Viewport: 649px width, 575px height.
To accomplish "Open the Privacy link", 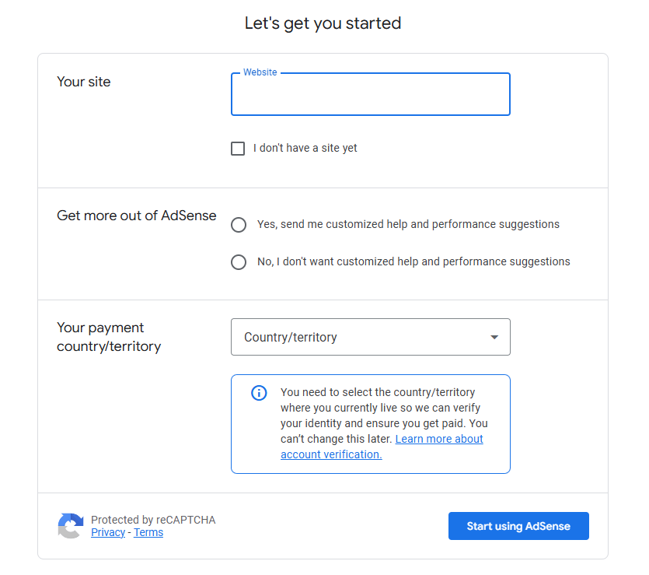I will 108,532.
